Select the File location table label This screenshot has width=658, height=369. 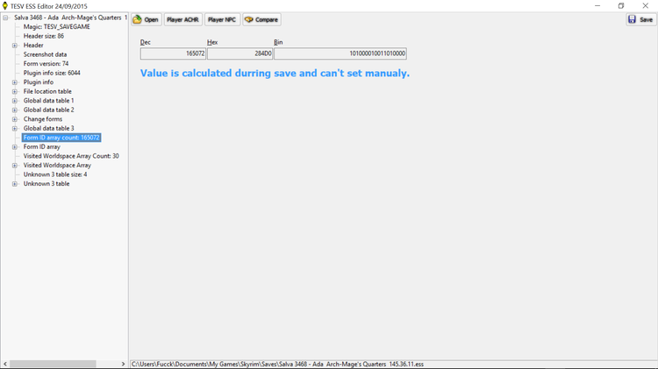pyautogui.click(x=47, y=91)
